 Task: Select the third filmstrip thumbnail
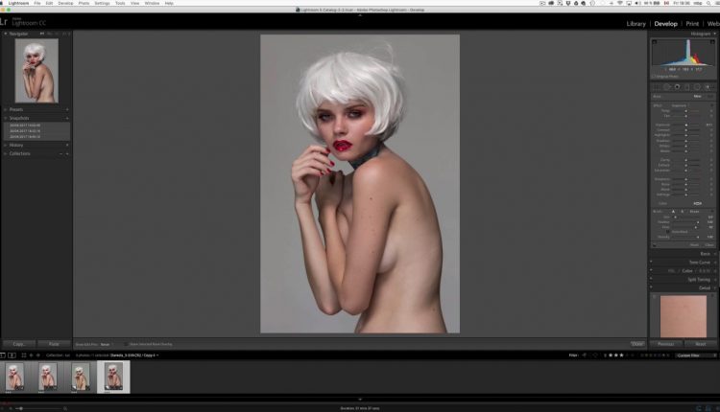(81, 377)
